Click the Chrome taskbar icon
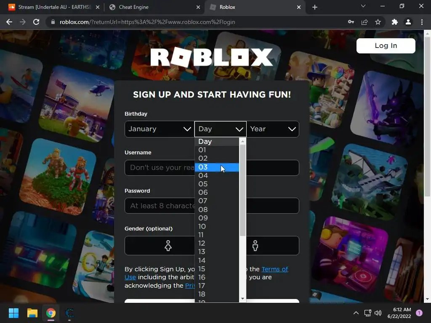The width and height of the screenshot is (431, 323). [x=51, y=313]
